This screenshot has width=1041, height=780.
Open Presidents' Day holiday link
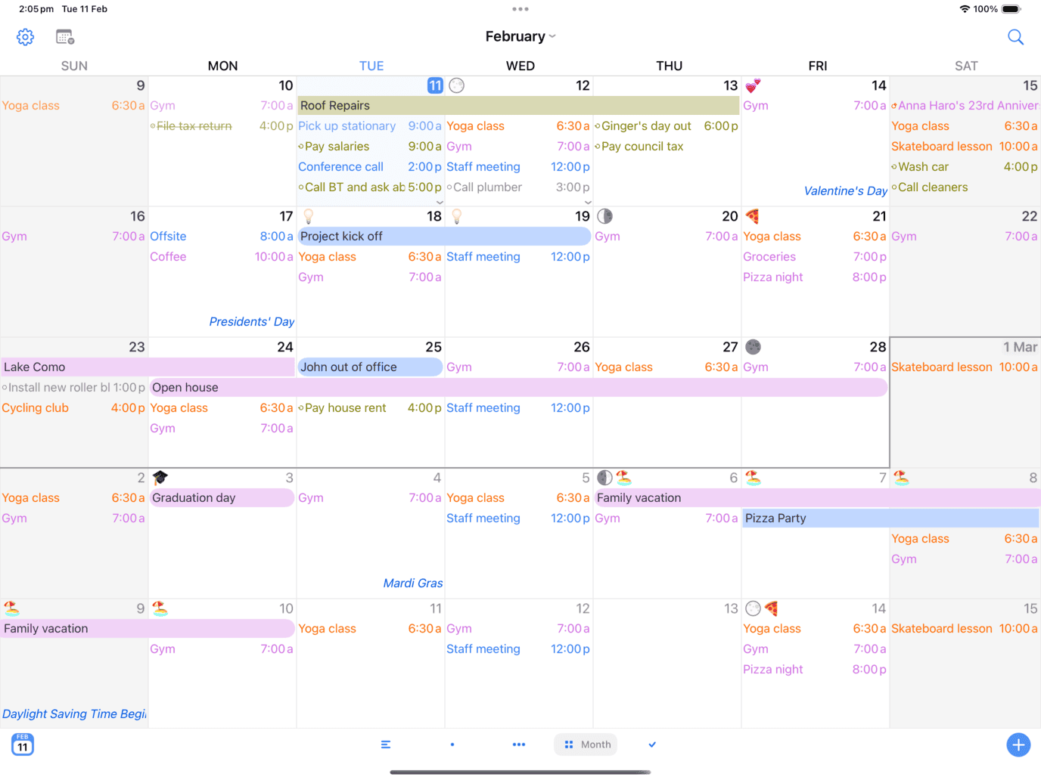(252, 322)
